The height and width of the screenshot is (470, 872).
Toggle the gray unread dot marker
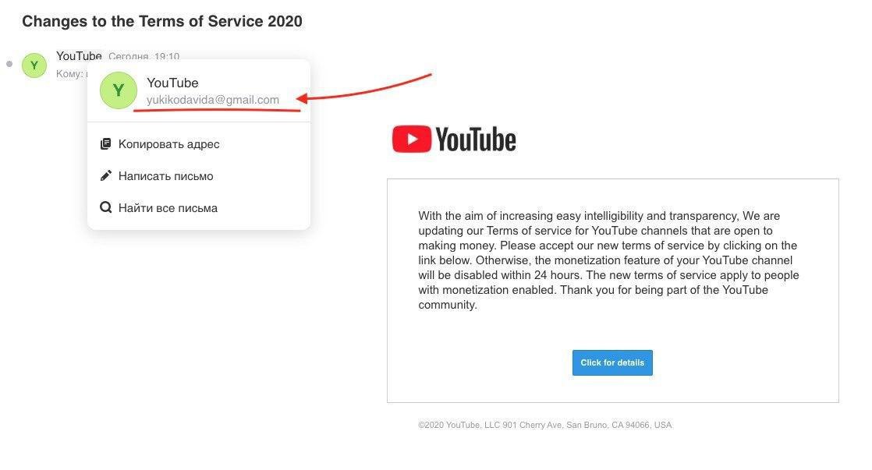pos(9,64)
